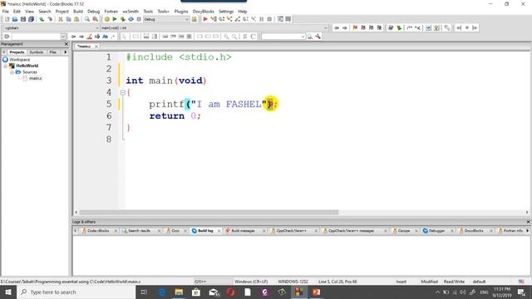Viewport: 532px width, 299px height.
Task: Build and run the project
Action: coord(122,19)
